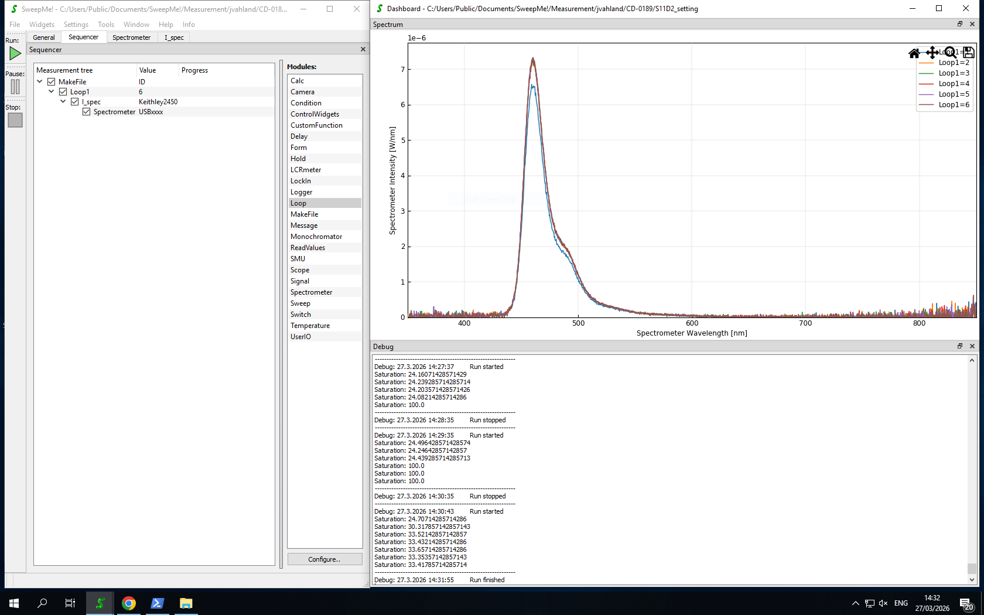Open the Widgets menu

[42, 25]
